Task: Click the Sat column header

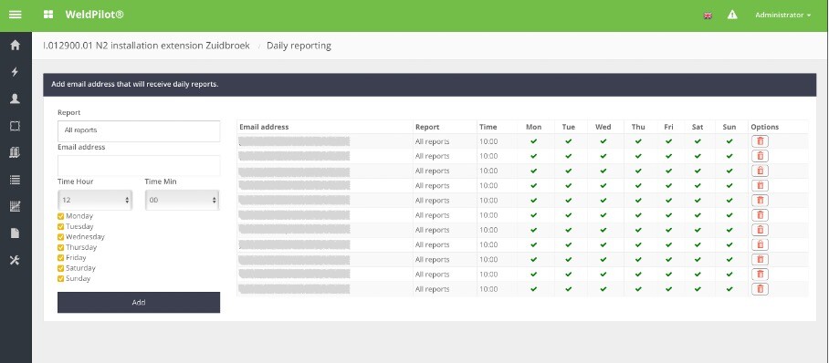Action: click(698, 127)
